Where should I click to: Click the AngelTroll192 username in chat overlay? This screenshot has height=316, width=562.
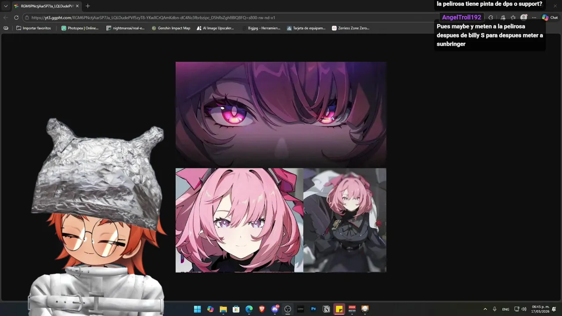pos(461,17)
